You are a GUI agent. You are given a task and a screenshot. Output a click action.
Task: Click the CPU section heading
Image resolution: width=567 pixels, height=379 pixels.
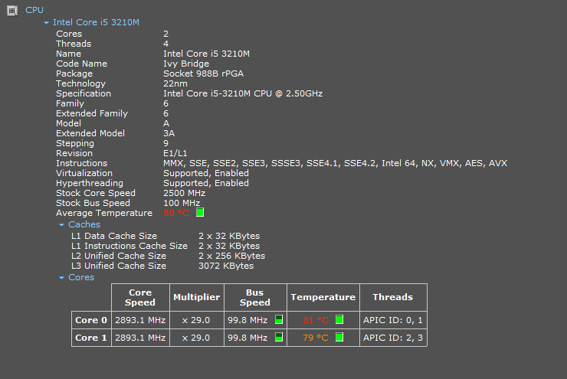[34, 10]
